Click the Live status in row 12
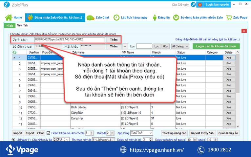This screenshot has height=157, width=251. coord(190,118)
